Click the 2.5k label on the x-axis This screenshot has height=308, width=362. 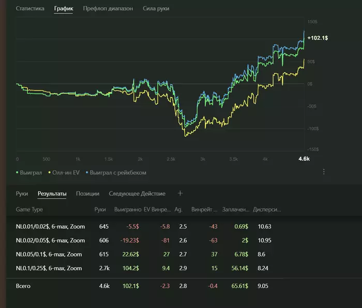pos(171,159)
